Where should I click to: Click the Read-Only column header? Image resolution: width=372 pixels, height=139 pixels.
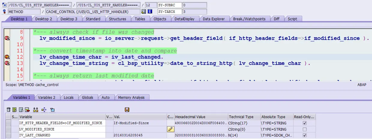click(x=304, y=117)
